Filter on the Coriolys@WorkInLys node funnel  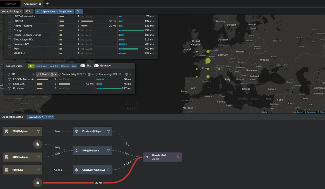[108, 170]
